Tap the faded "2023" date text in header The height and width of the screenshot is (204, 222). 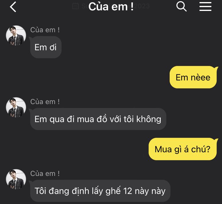142,6
